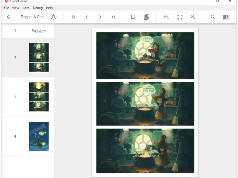Screen dimensions: 238x178
Task: Open the magnifying glass tool
Action: [x=213, y=17]
